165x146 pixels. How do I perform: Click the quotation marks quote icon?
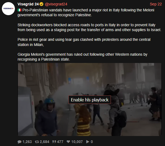54,142
